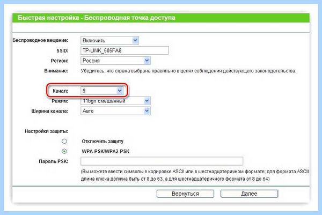
Task: Open the Беспроводное вещание dropdown
Action: click(109, 40)
